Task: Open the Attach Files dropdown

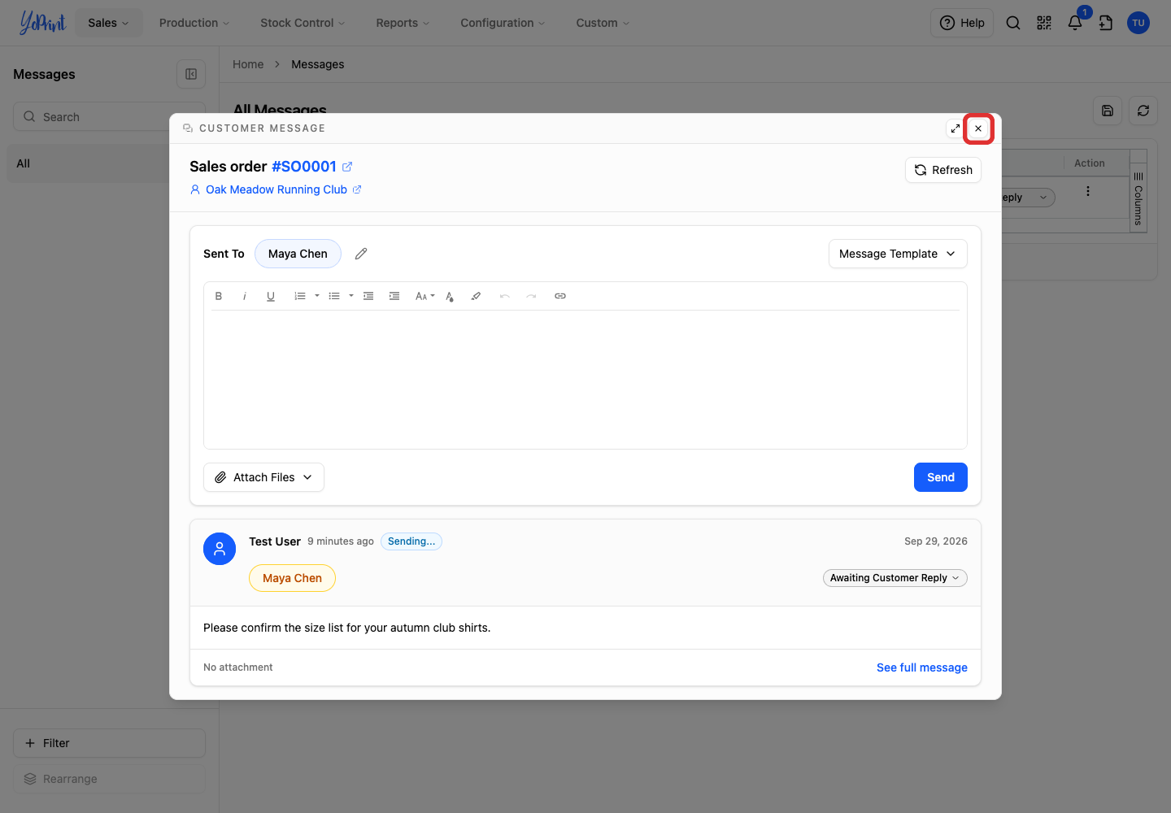Action: coord(263,477)
